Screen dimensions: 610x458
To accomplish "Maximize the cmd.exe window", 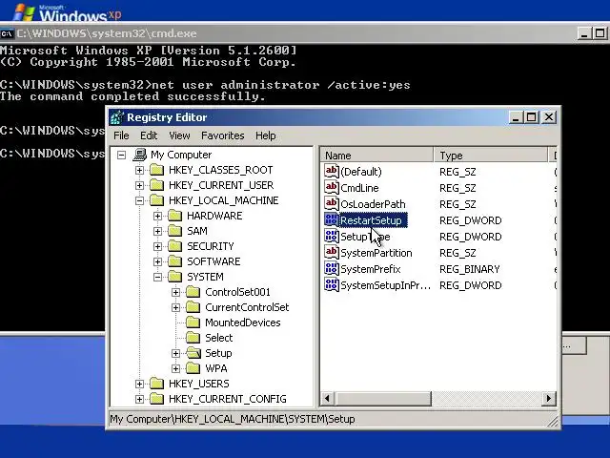I will (x=600, y=33).
